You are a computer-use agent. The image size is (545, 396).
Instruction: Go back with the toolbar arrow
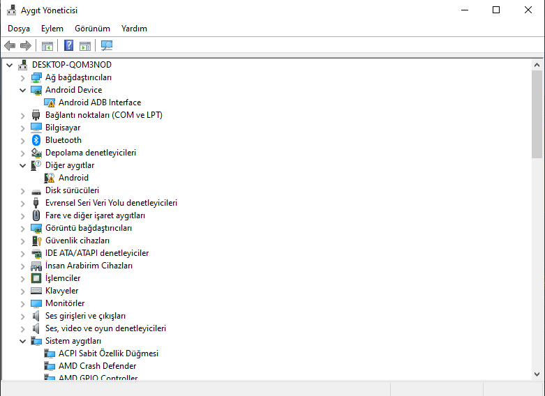coord(10,45)
